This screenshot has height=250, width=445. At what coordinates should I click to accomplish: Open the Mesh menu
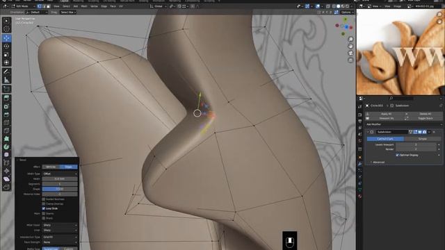84,6
